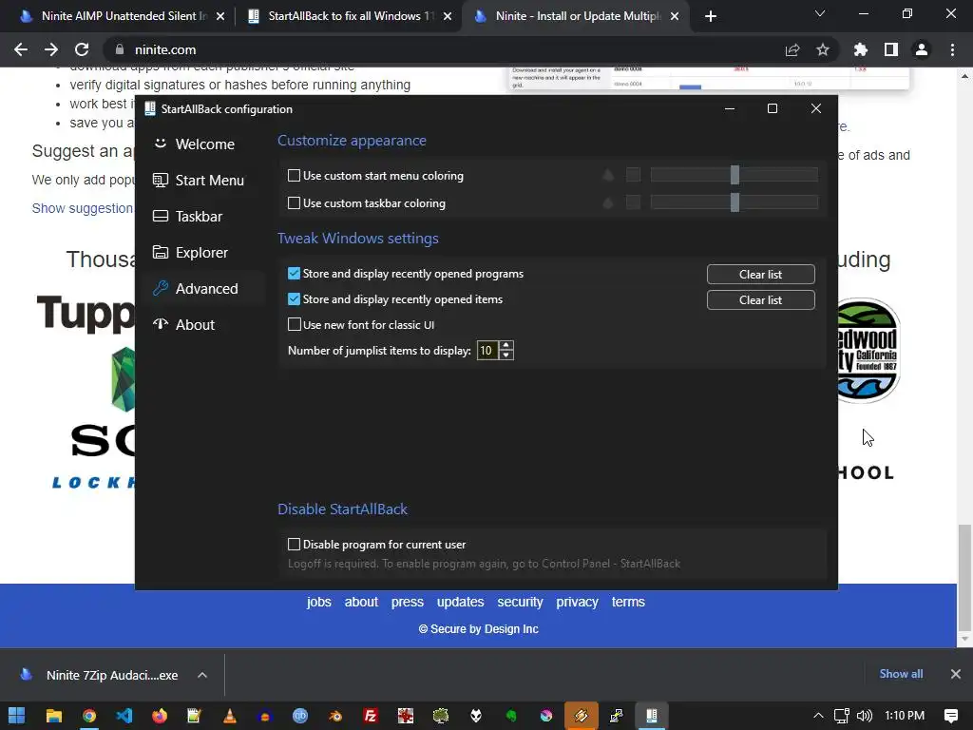Go forward in Chrome
The width and height of the screenshot is (973, 730).
[x=51, y=49]
